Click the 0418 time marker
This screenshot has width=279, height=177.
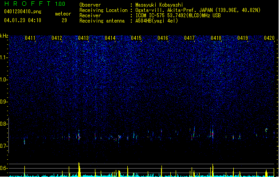click(216, 38)
